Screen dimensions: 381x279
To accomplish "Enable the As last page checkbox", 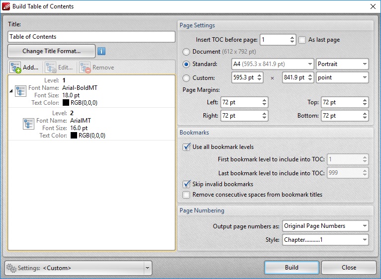I will (x=302, y=40).
